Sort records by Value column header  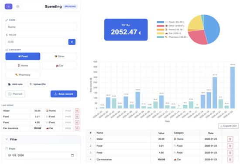[x=161, y=133]
